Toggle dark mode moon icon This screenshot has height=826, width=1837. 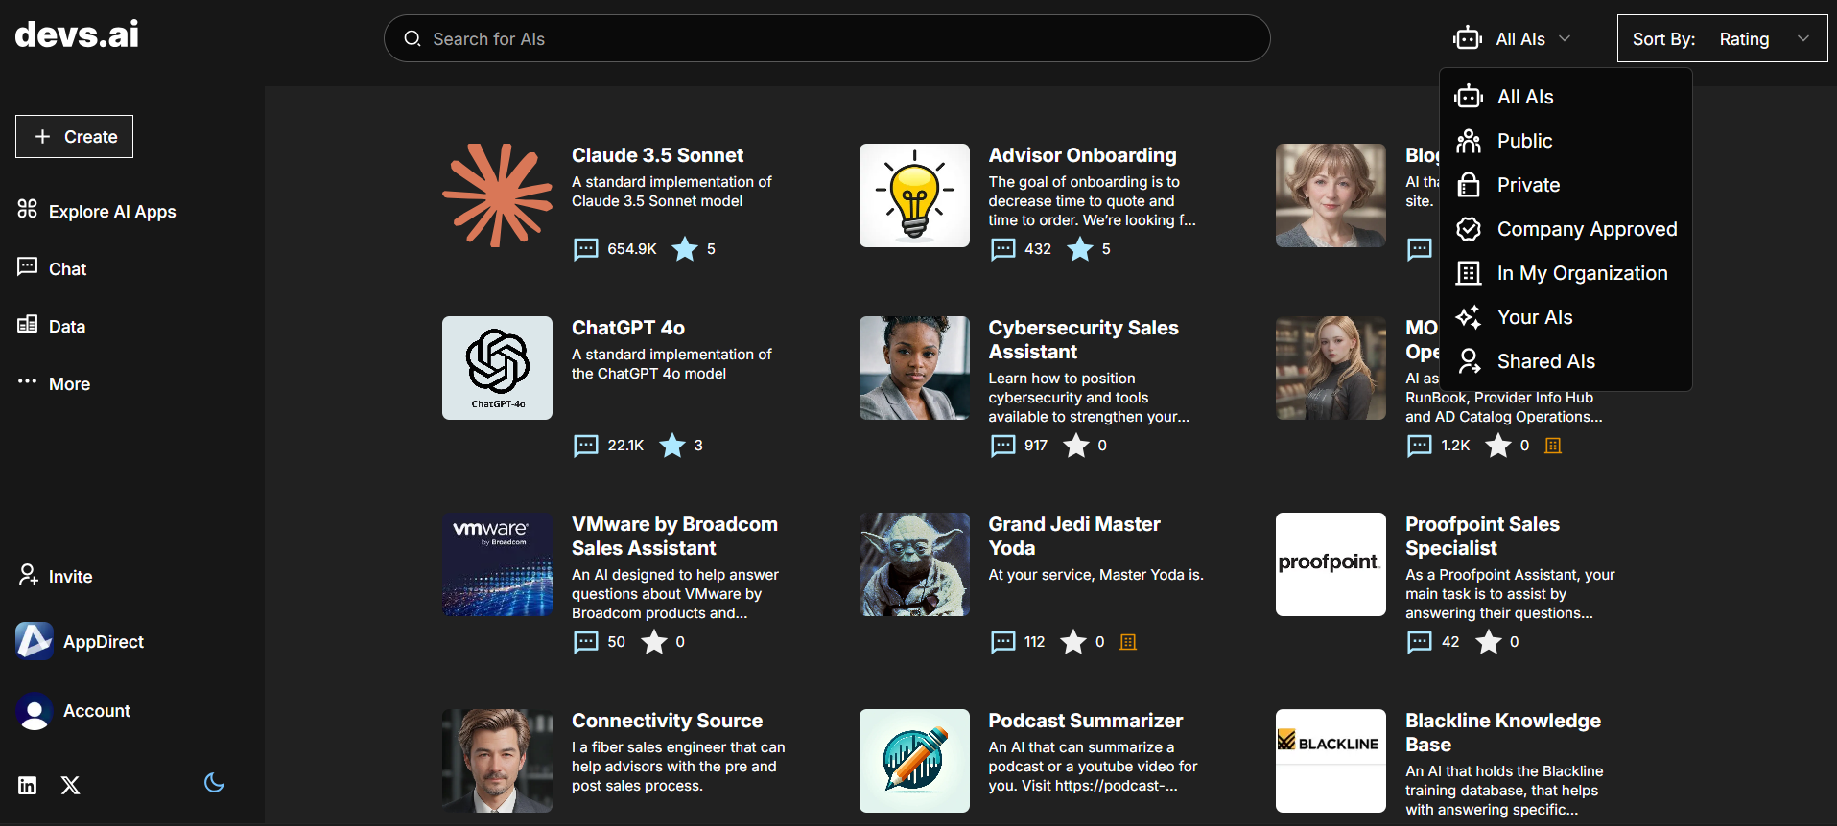click(214, 783)
